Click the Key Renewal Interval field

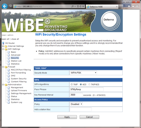76,95
